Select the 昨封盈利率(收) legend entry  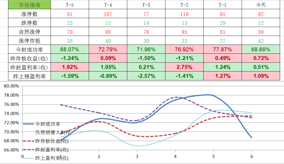click(46, 150)
